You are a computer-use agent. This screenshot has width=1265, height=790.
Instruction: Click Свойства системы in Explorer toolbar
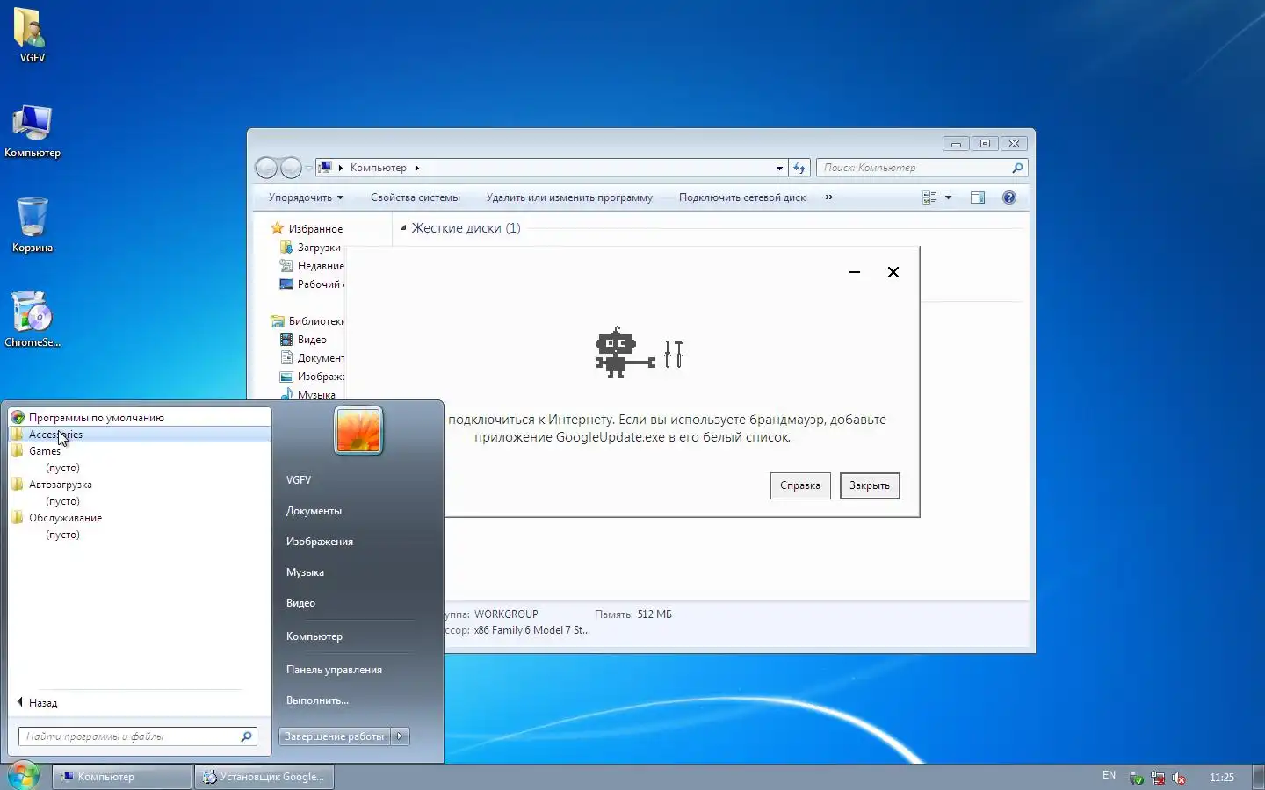(x=416, y=197)
